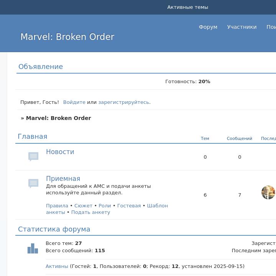Click the Главная category heading

coord(33,136)
